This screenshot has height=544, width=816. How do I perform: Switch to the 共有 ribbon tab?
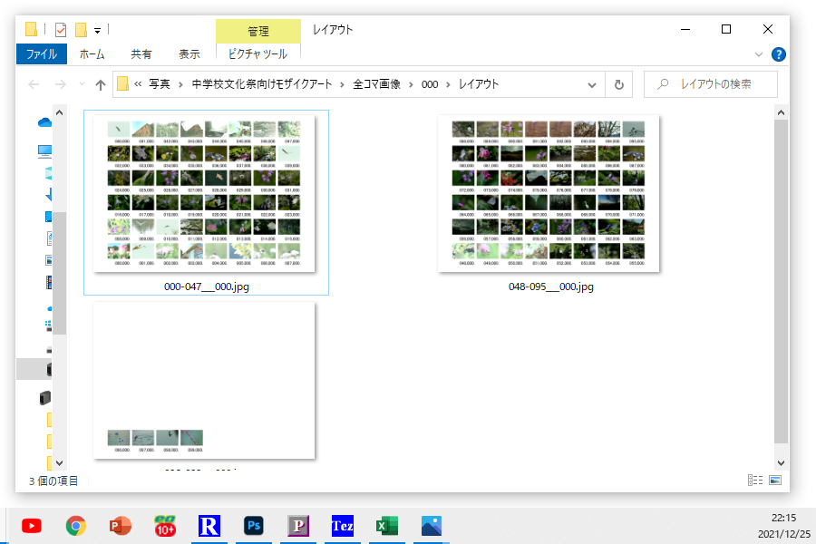(x=141, y=54)
